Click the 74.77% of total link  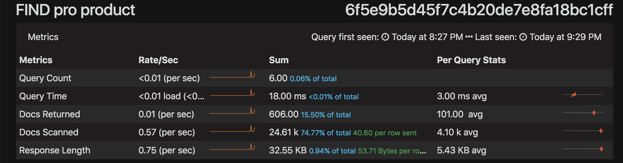click(326, 133)
